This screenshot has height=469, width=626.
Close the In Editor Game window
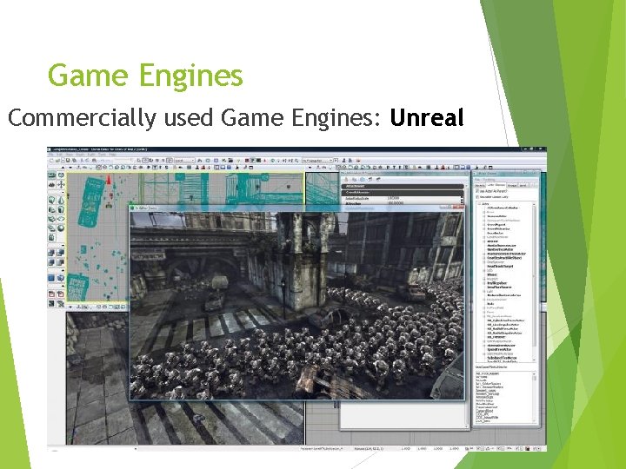pyautogui.click(x=459, y=208)
